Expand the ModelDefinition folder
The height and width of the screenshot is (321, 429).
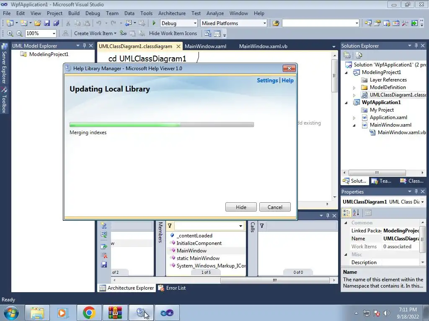point(354,88)
